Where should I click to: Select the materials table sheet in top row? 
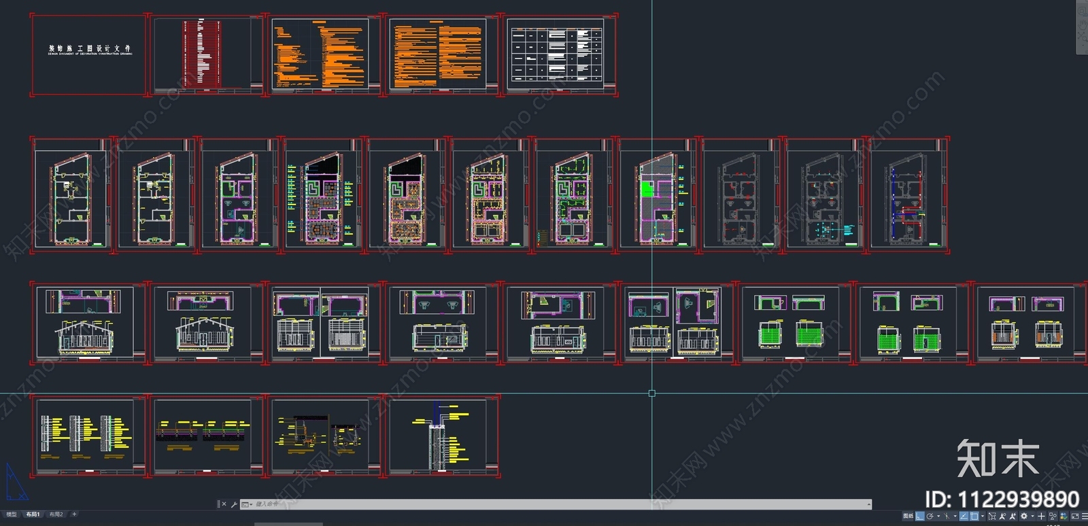(560, 55)
